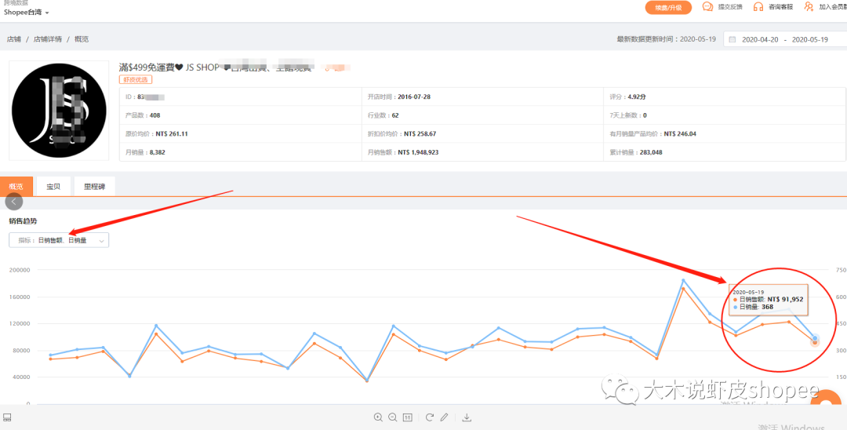This screenshot has height=430, width=847.
Task: Click the 累计销量 283,048 cell
Action: click(x=725, y=151)
